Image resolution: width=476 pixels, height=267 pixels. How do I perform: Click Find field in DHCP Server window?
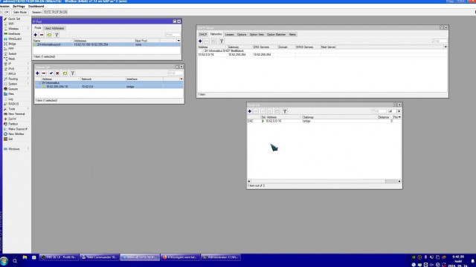click(x=440, y=41)
